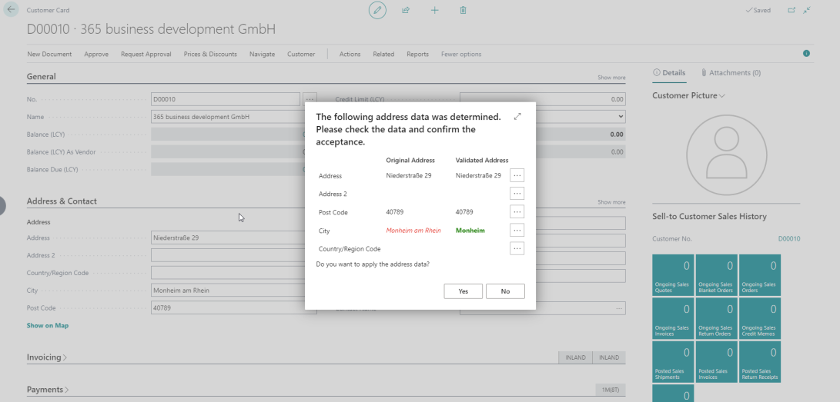Viewport: 840px width, 402px height.
Task: Open Approve menu
Action: click(96, 54)
